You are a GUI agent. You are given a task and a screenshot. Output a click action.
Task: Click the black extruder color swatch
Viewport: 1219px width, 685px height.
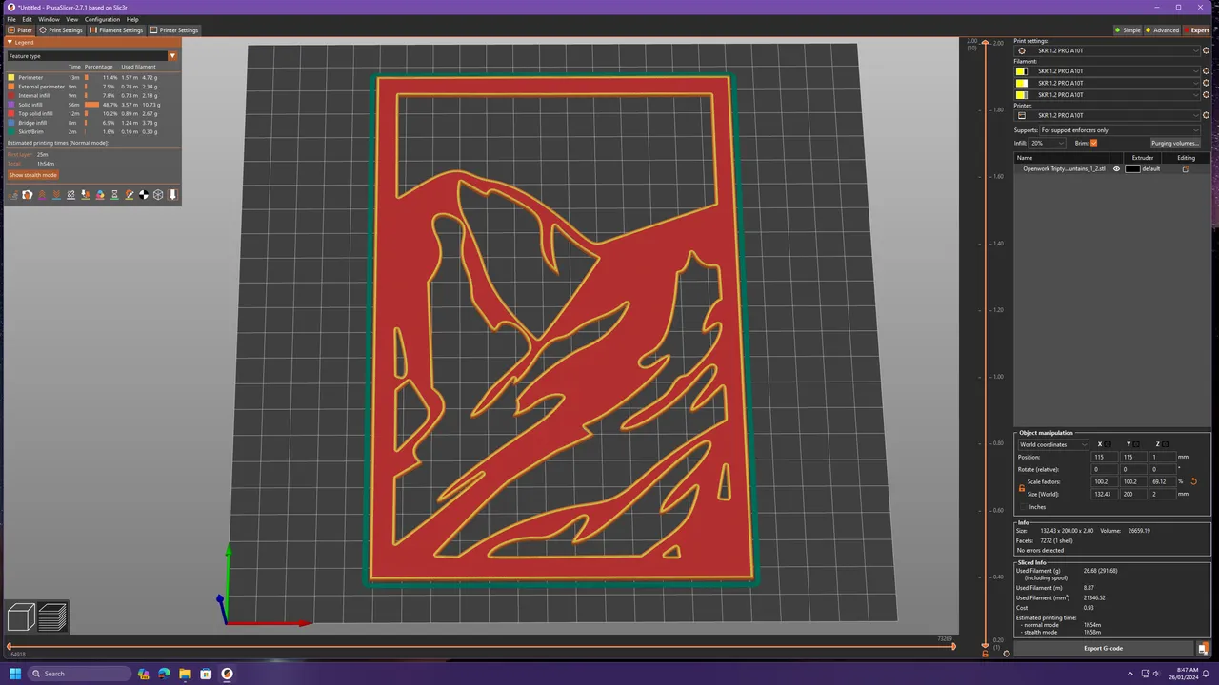pos(1132,169)
